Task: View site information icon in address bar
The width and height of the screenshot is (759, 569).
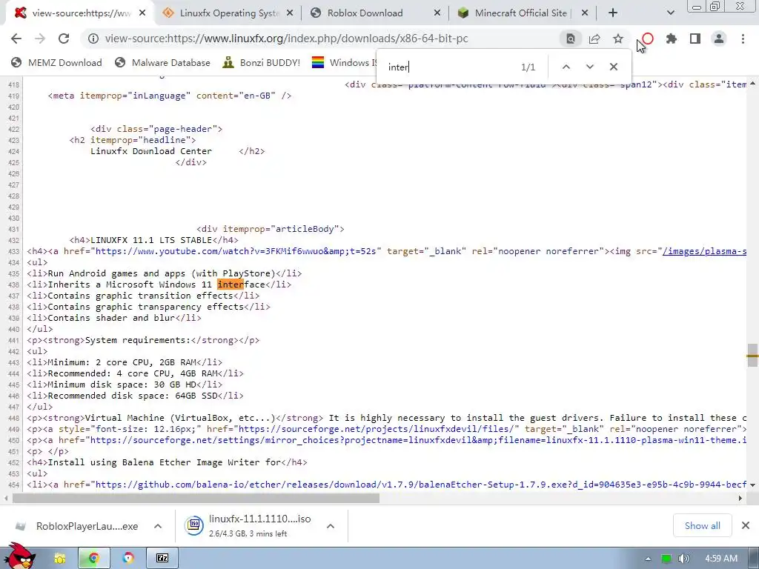Action: [x=93, y=39]
